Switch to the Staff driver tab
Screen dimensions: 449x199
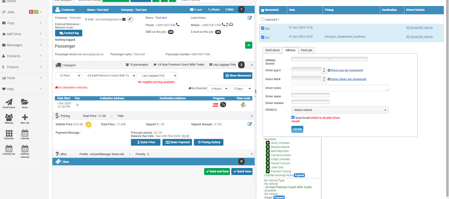coord(272,50)
